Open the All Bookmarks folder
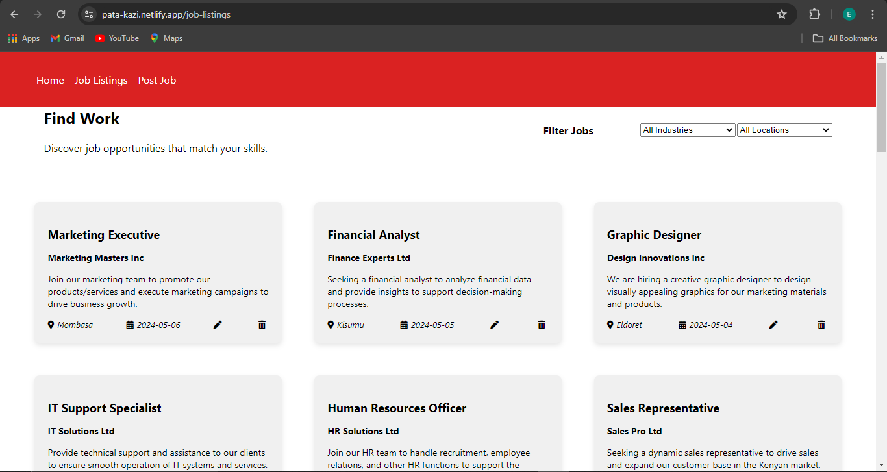 click(845, 38)
